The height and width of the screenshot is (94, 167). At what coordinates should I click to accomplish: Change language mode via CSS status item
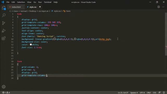click(x=154, y=93)
